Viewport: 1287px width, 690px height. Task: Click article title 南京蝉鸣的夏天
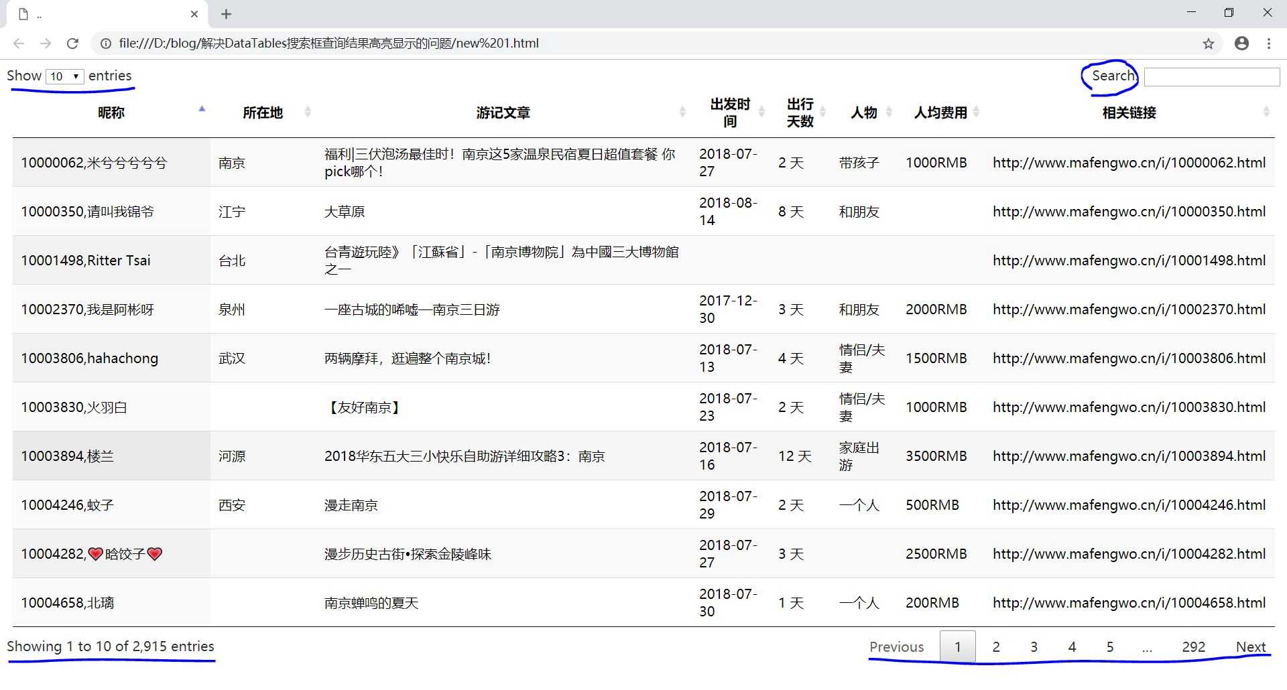tap(371, 603)
